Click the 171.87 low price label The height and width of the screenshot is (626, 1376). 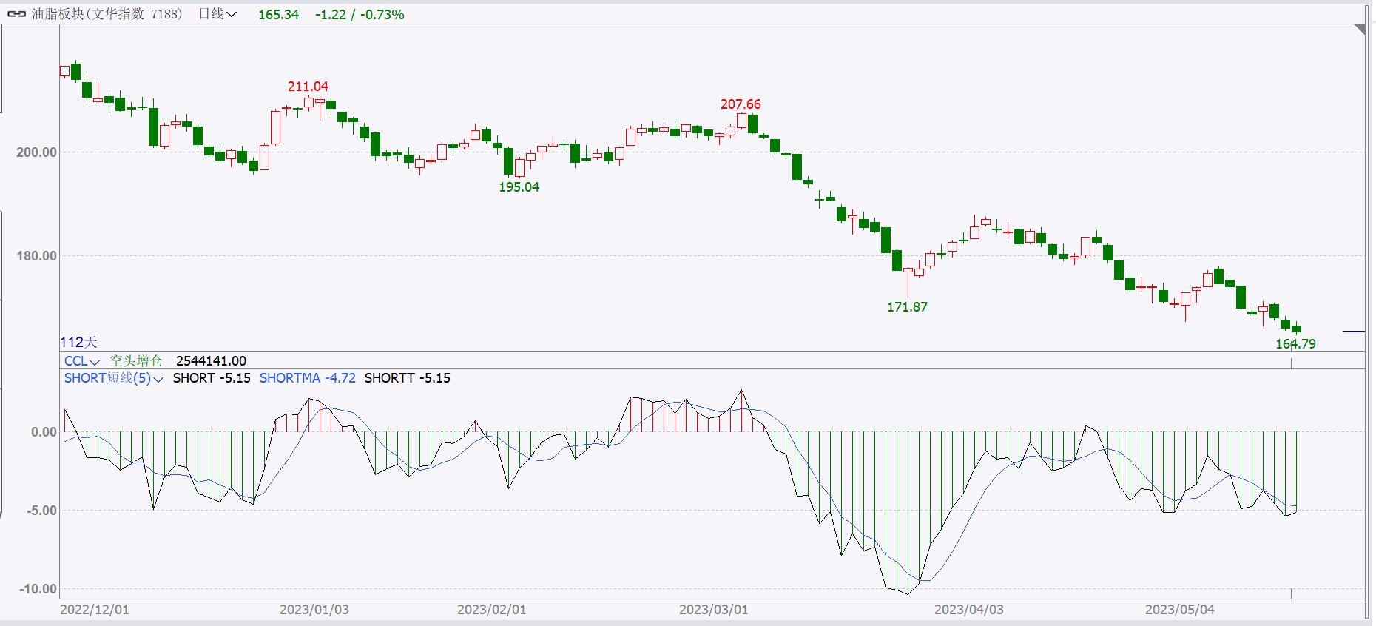pos(907,307)
